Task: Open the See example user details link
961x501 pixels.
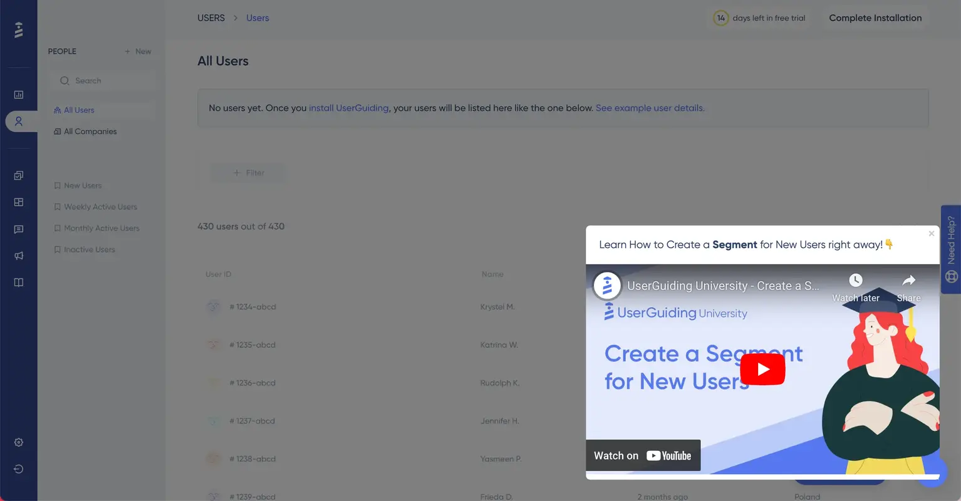Action: click(650, 108)
